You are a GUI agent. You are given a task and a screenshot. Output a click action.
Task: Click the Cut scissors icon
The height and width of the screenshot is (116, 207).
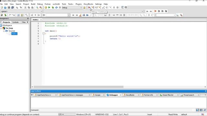click(x=25, y=7)
